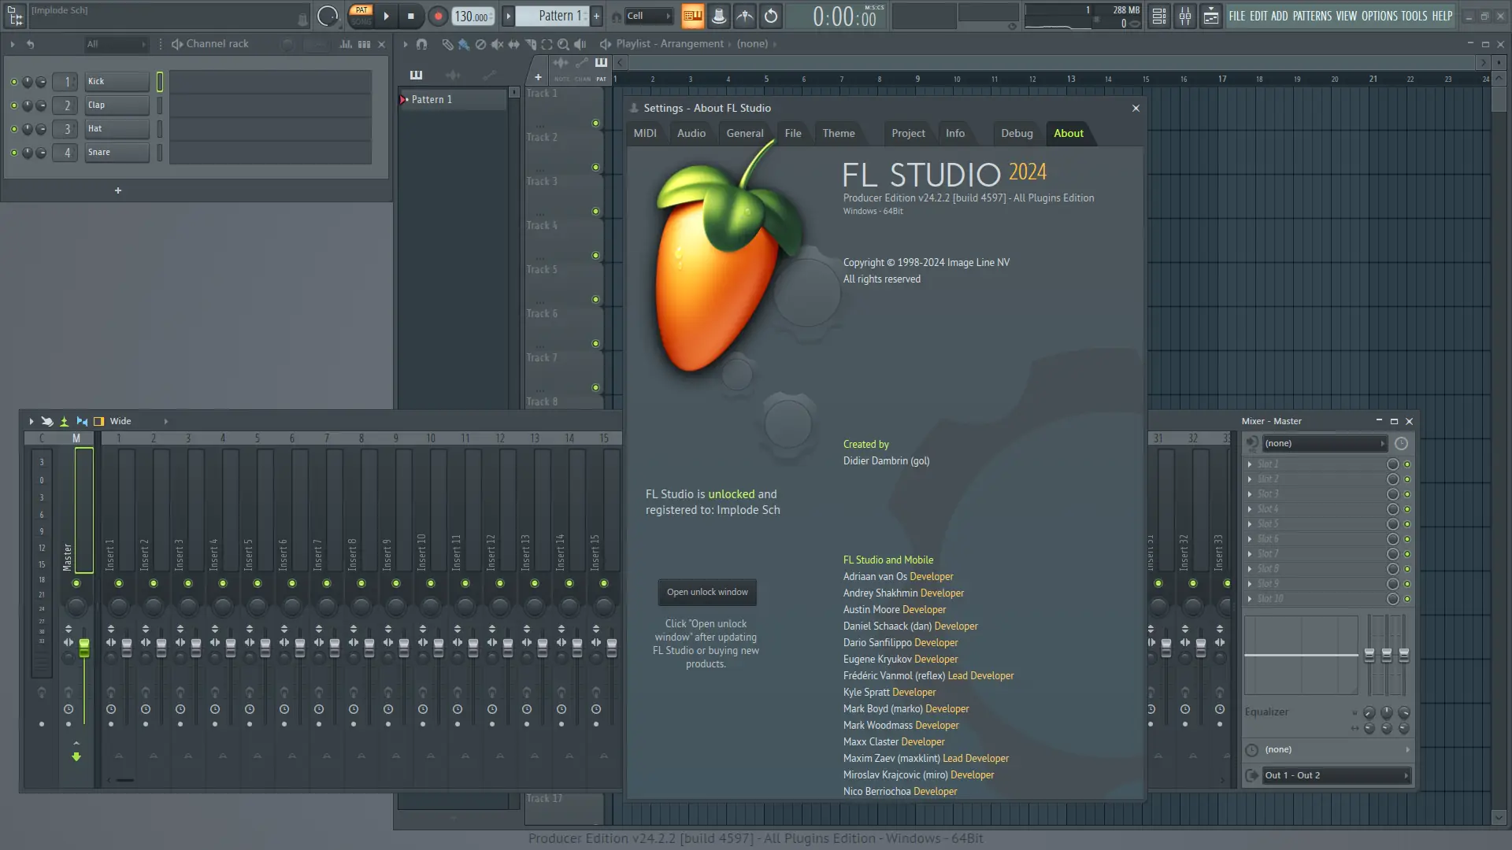Expand the Slot 4 arrow in mixer

[x=1250, y=509]
